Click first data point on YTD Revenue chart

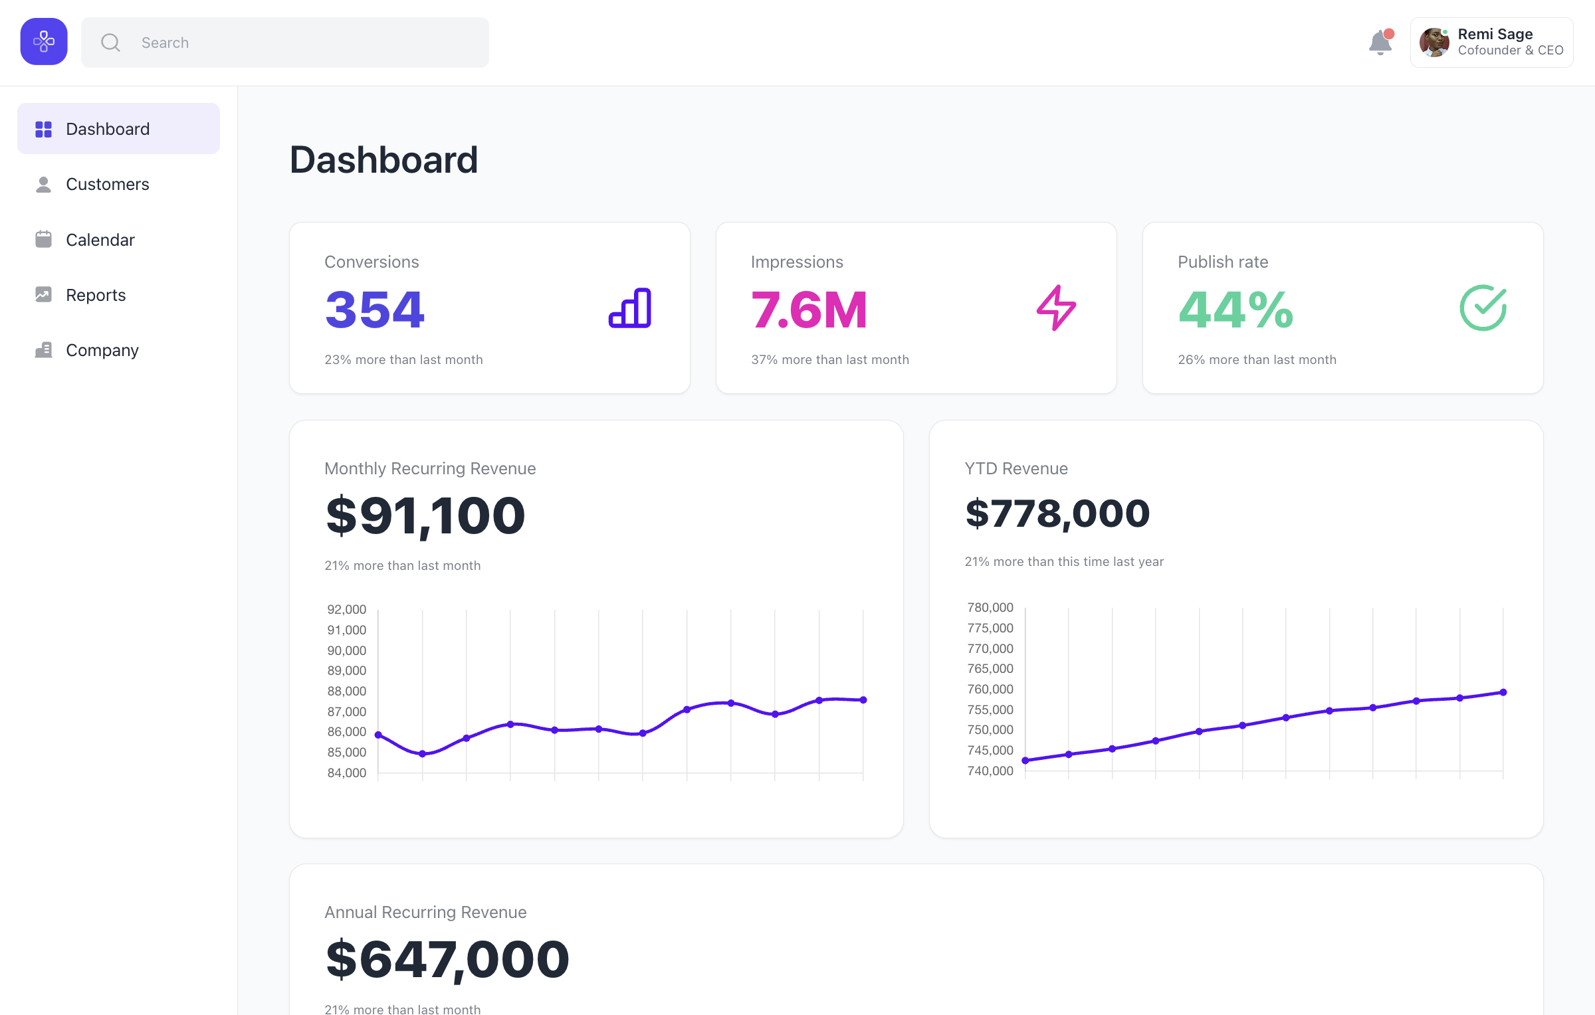pyautogui.click(x=1025, y=761)
